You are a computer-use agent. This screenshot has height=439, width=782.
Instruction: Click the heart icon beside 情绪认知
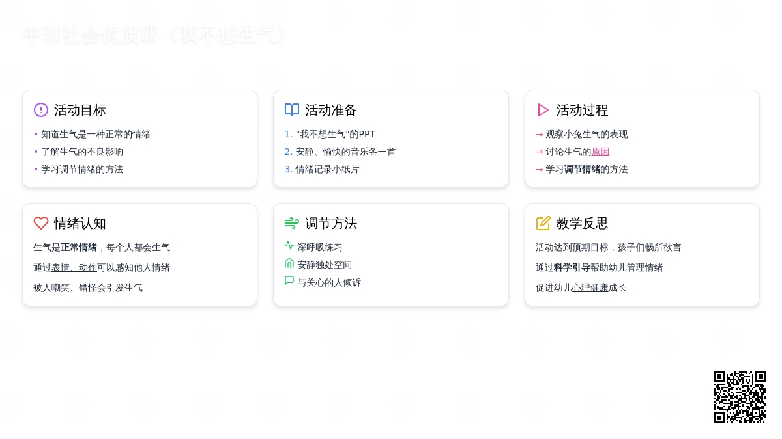(x=41, y=223)
